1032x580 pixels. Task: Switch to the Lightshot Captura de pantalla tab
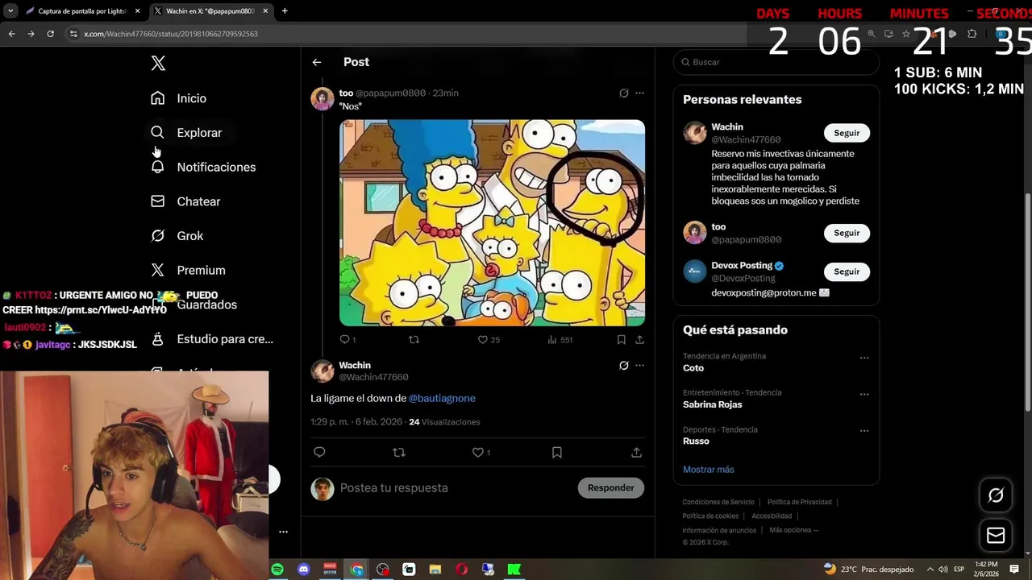point(81,11)
